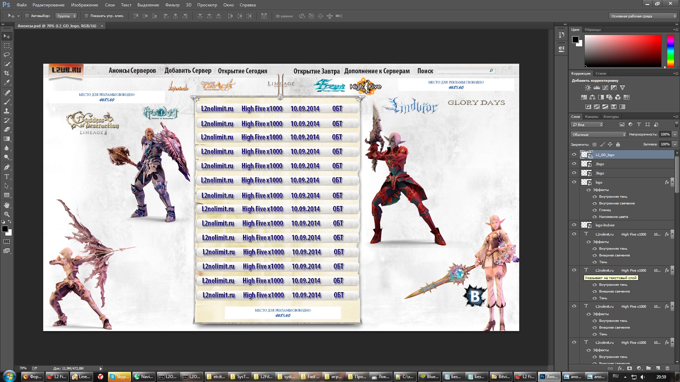This screenshot has width=680, height=382.
Task: Open the Фильтр menu
Action: click(172, 5)
